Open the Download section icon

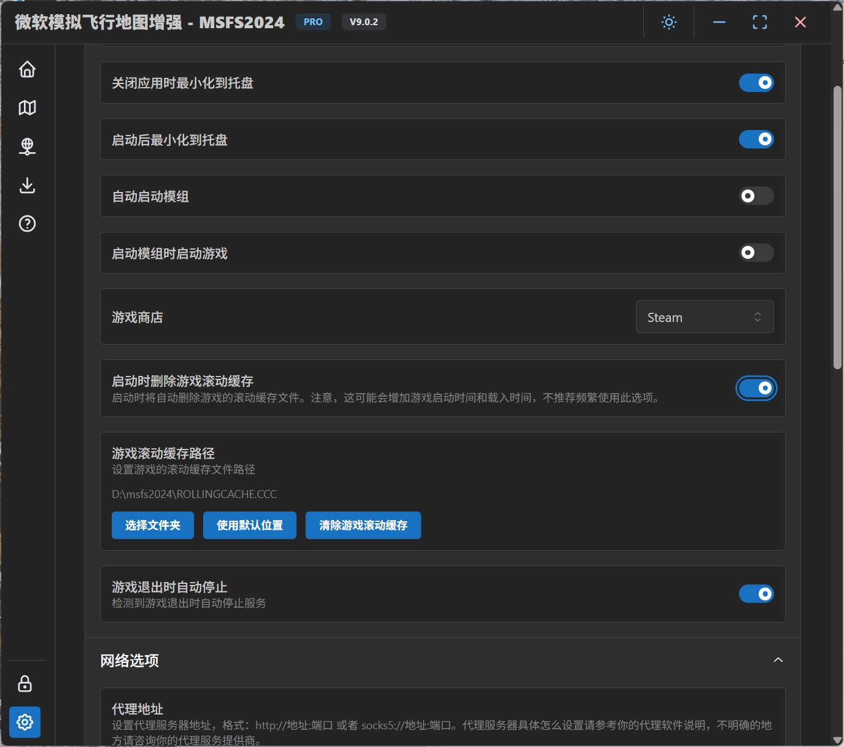tap(27, 185)
